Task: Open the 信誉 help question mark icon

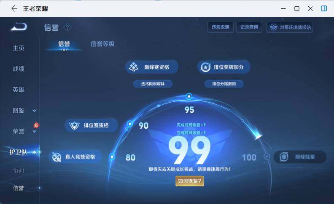Action: [x=67, y=27]
